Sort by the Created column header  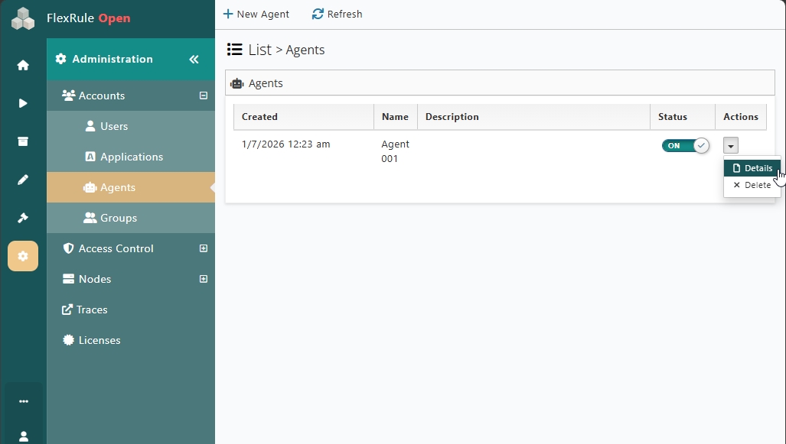[x=304, y=117]
